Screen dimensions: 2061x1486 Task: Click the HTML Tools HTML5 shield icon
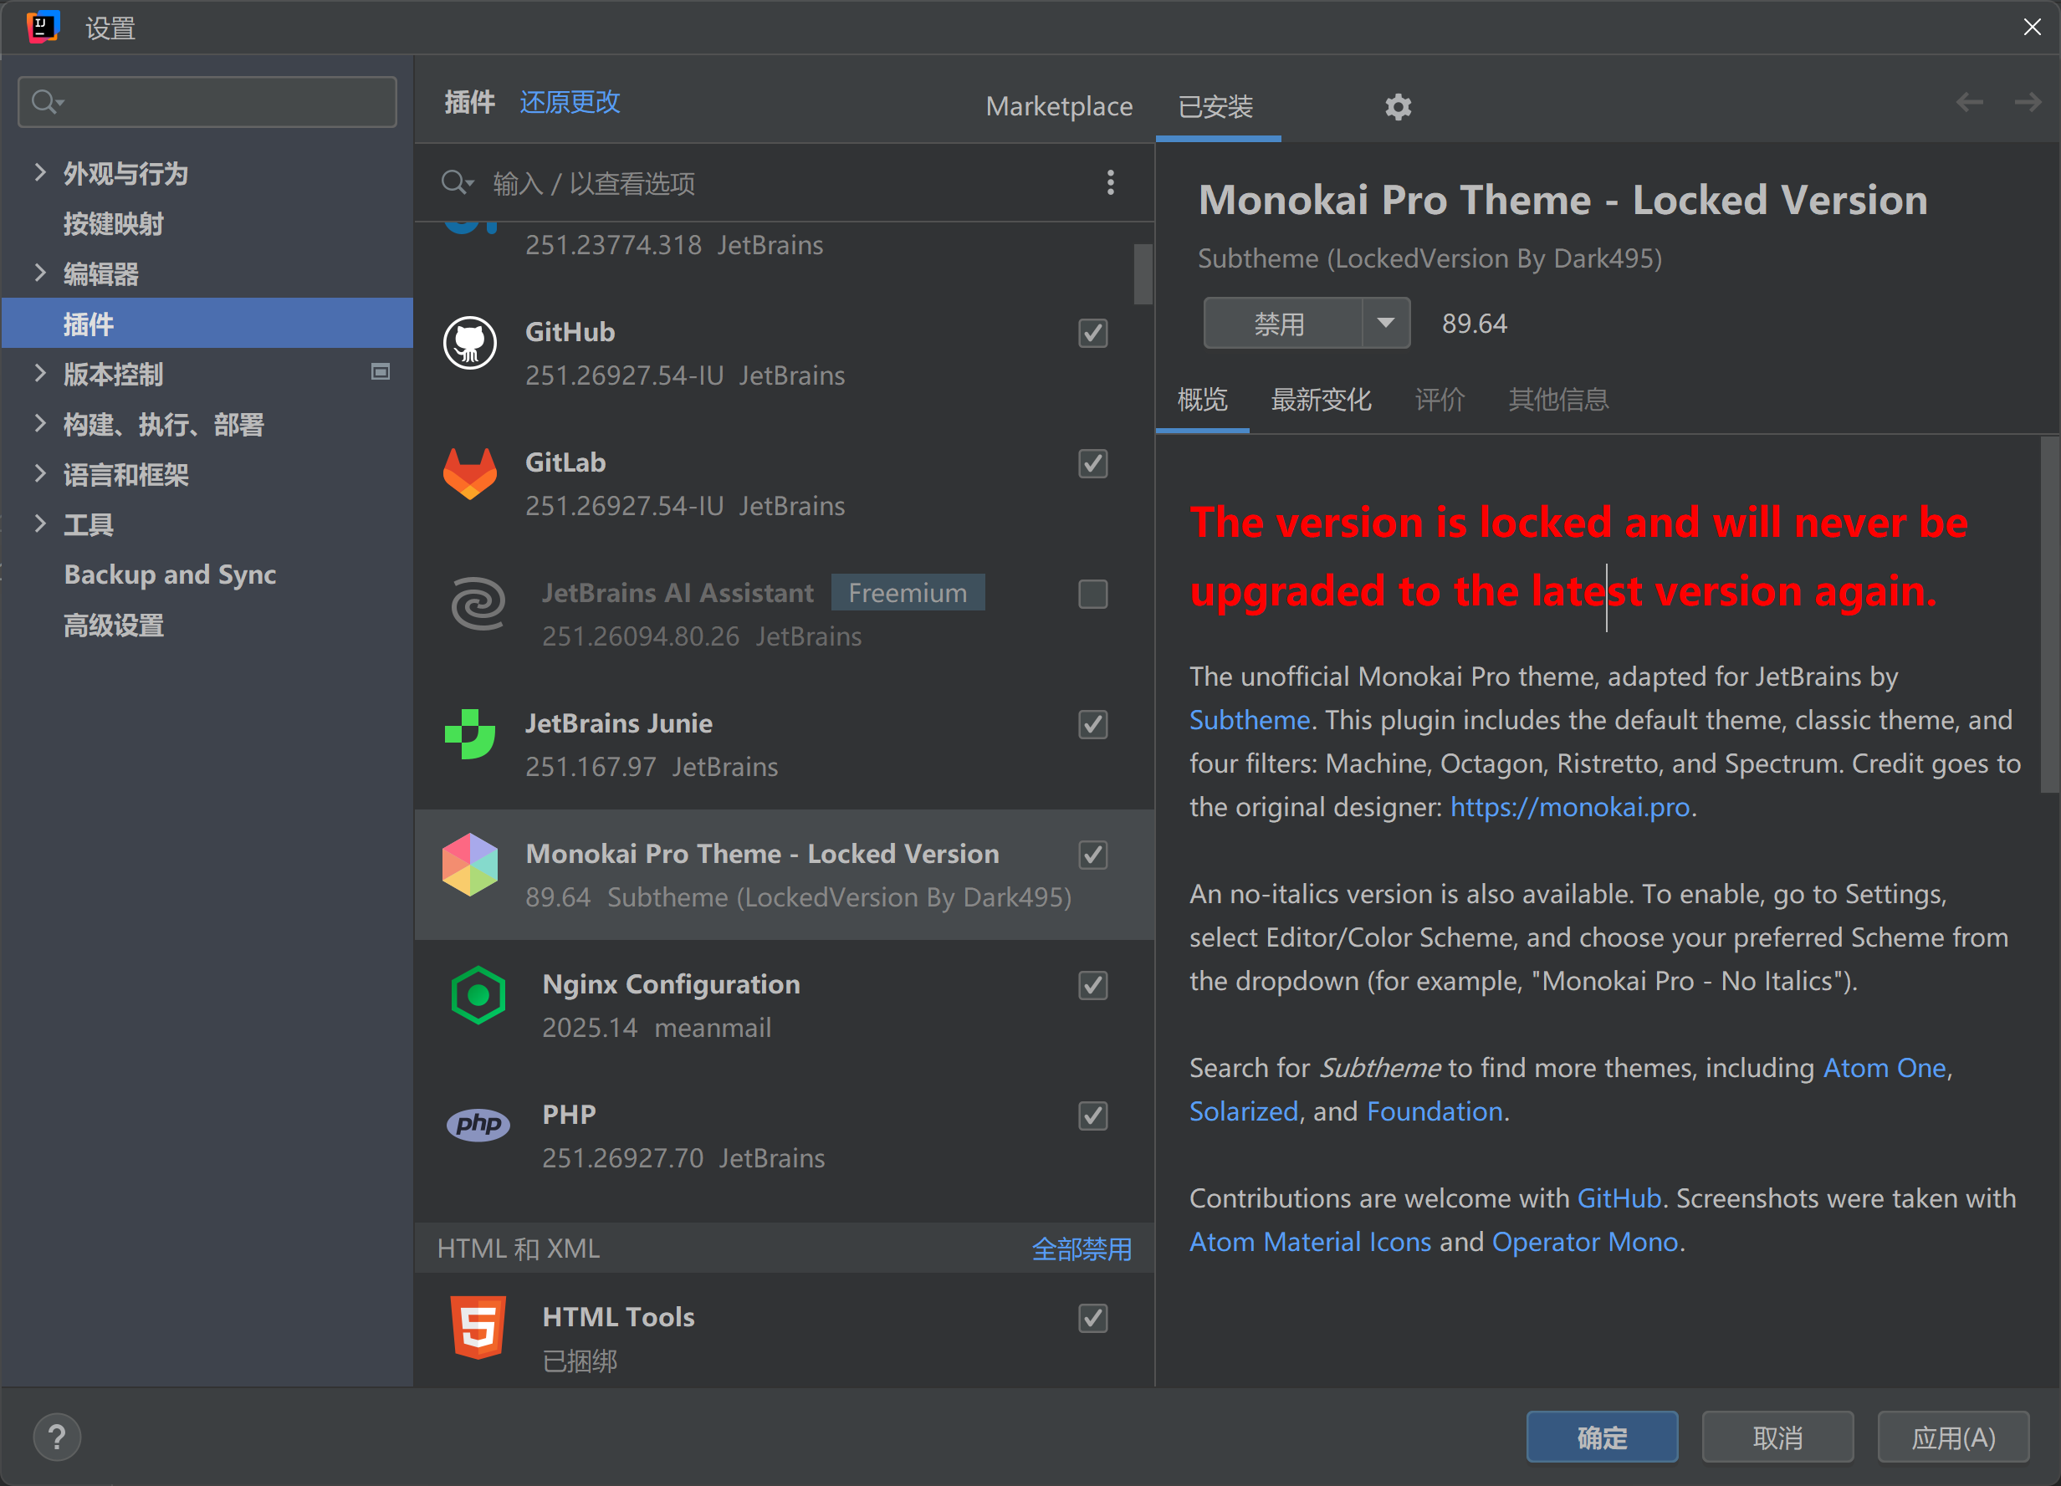[x=478, y=1327]
